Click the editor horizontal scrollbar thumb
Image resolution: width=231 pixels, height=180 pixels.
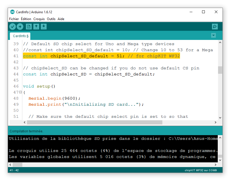(95, 122)
